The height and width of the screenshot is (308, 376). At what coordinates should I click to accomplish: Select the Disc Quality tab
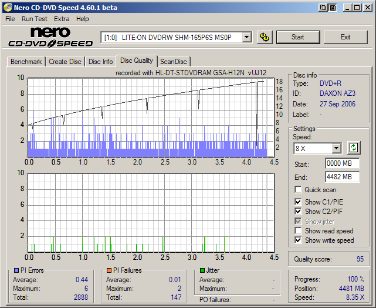[x=137, y=61]
